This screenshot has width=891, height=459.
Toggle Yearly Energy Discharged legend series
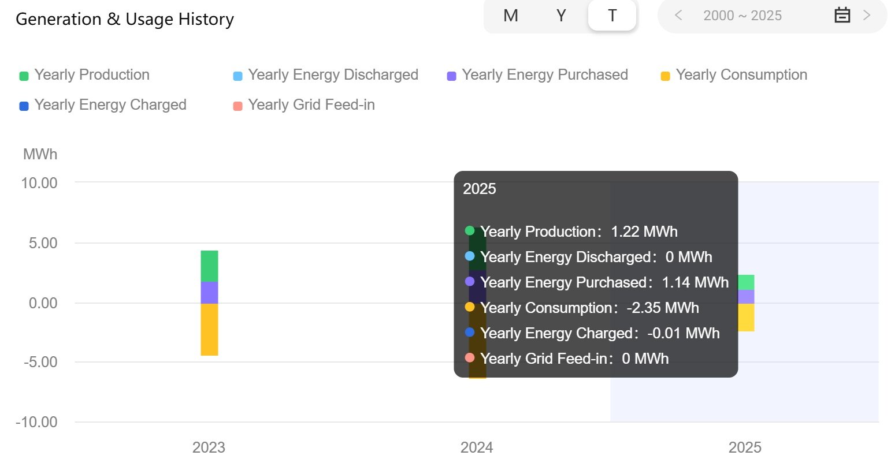(x=333, y=75)
